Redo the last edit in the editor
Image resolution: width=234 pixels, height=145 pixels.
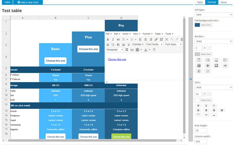coord(177,40)
